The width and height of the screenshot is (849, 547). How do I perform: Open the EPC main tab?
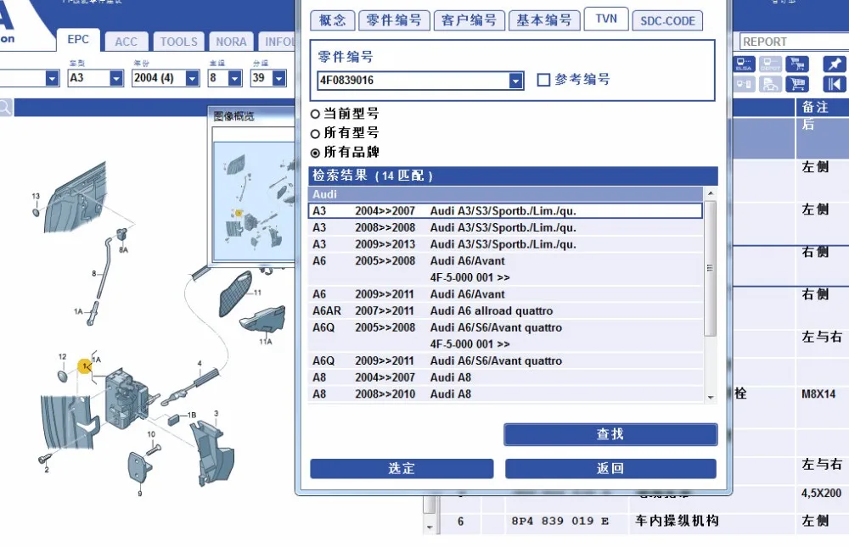point(78,40)
